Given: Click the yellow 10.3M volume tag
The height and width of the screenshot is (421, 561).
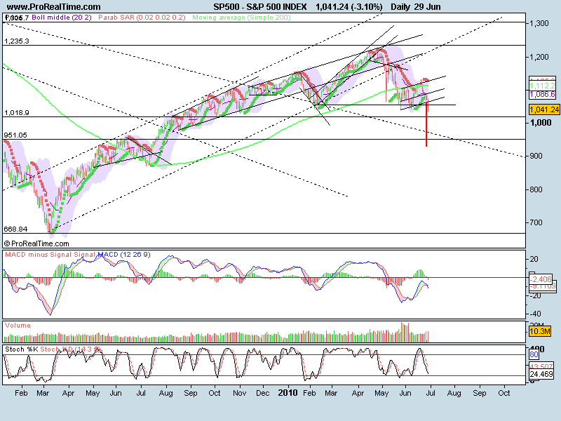Looking at the screenshot, I should point(539,331).
